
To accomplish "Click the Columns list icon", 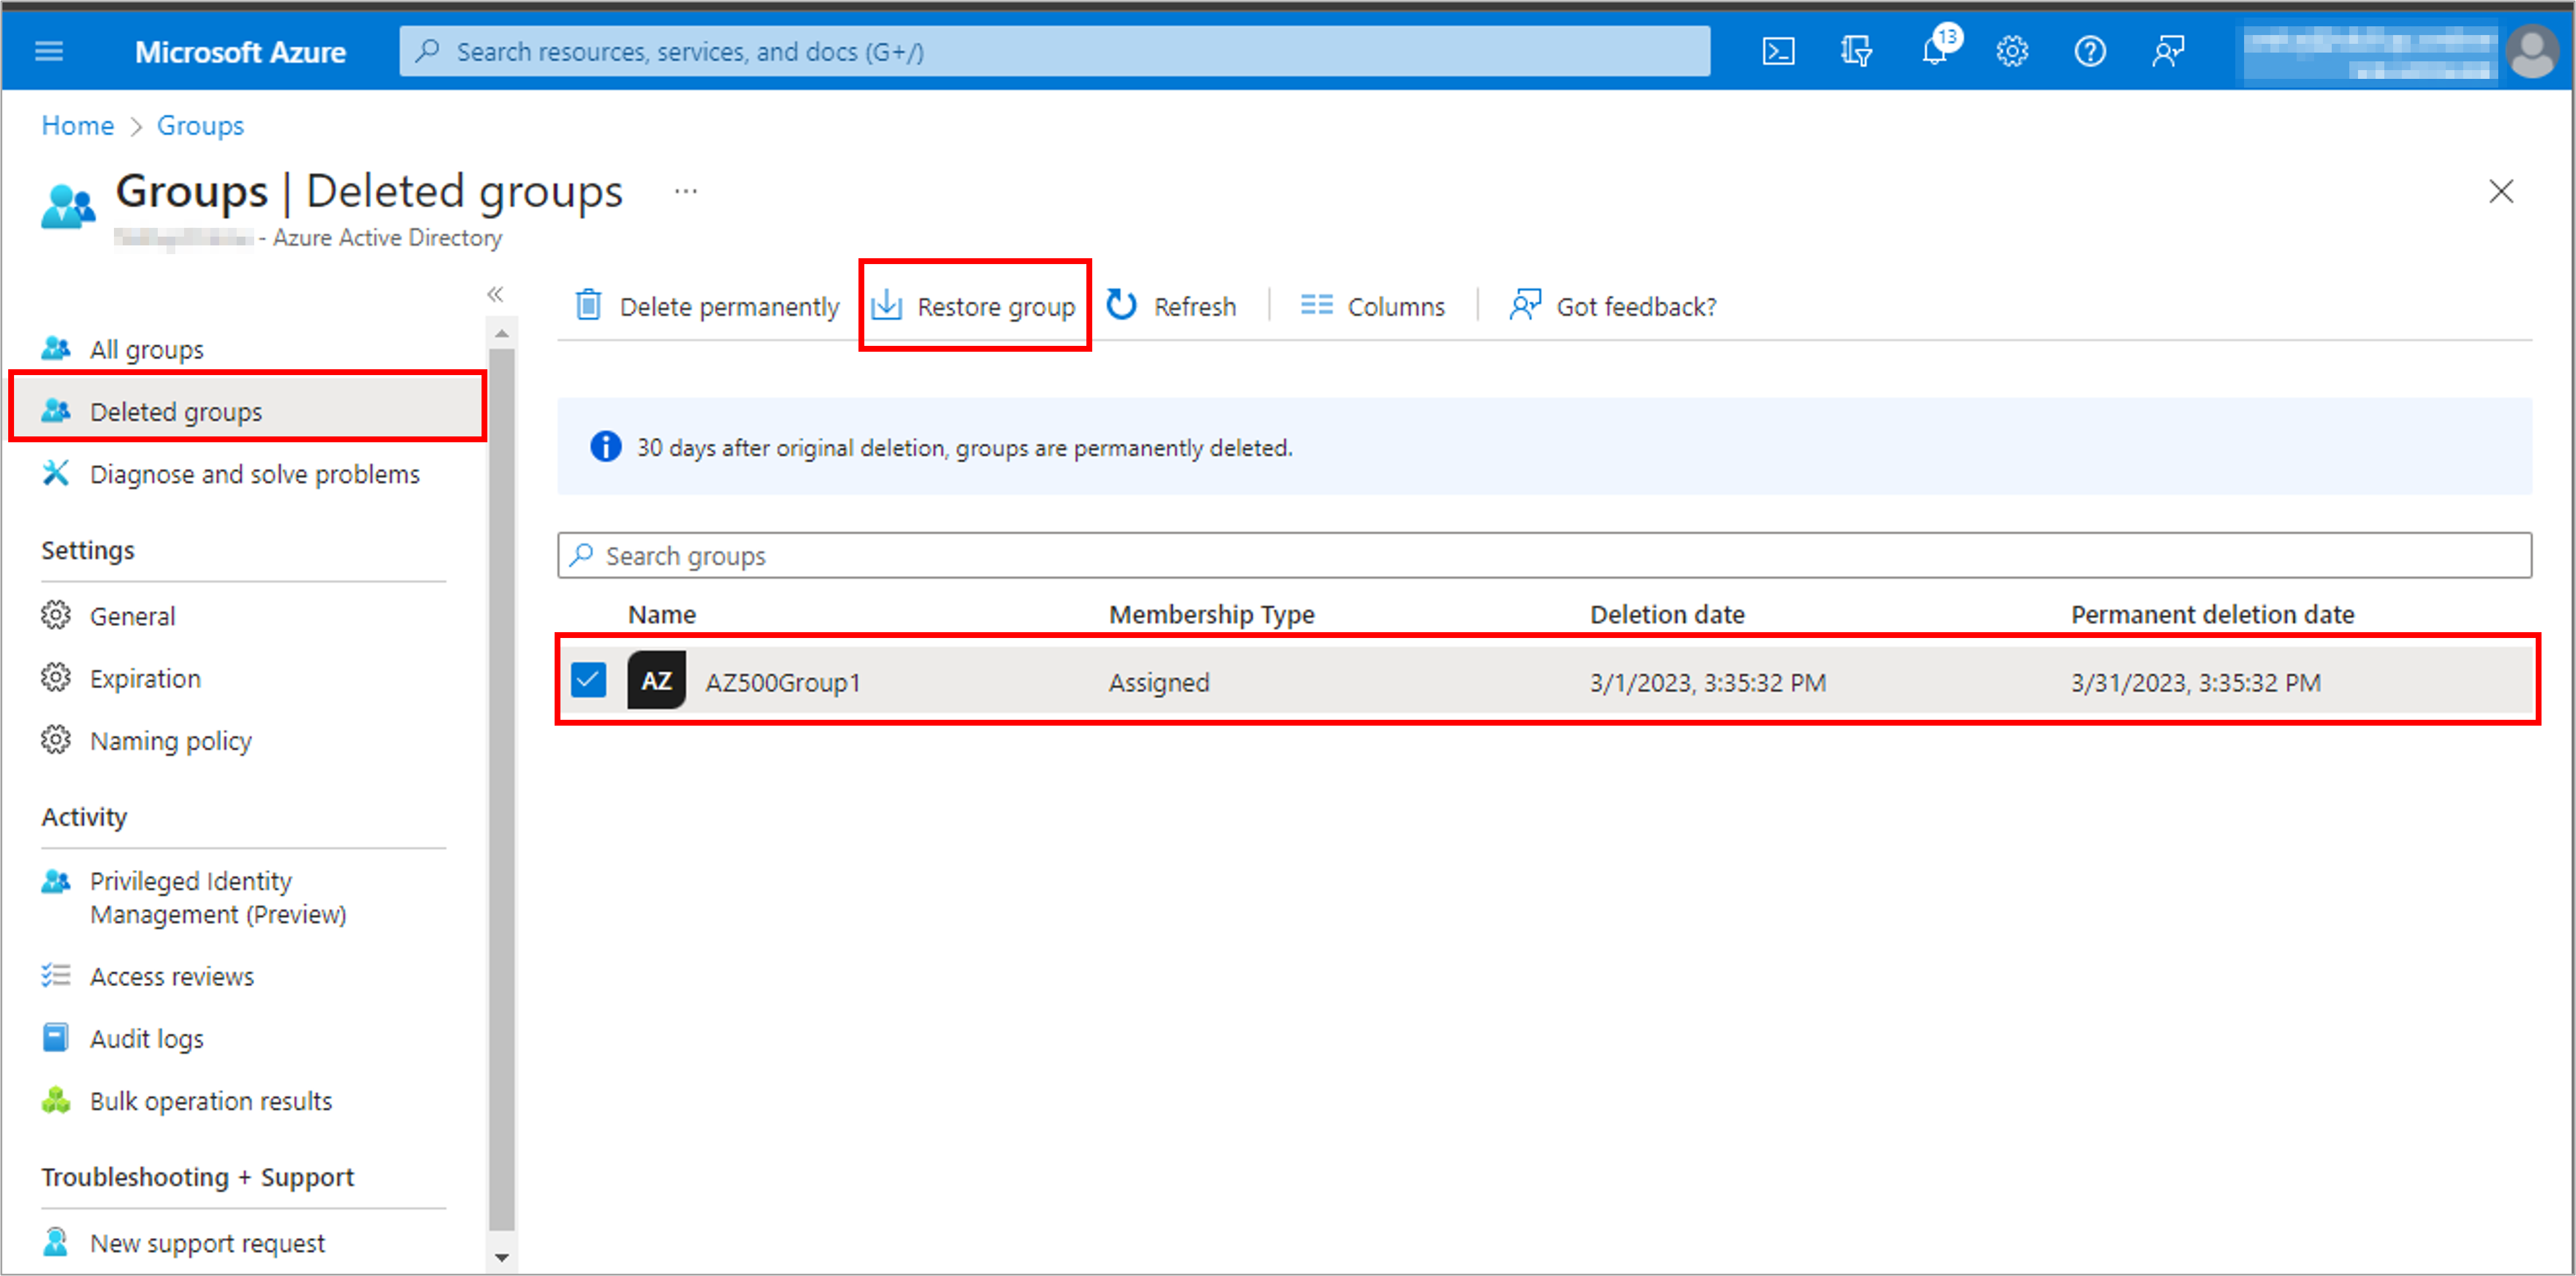I will 1316,305.
